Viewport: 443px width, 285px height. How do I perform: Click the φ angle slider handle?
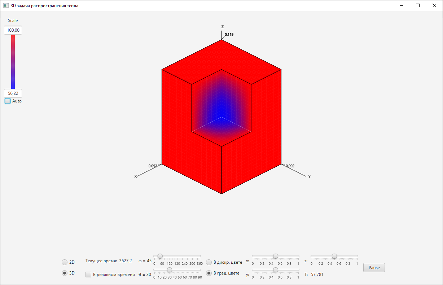pos(159,256)
